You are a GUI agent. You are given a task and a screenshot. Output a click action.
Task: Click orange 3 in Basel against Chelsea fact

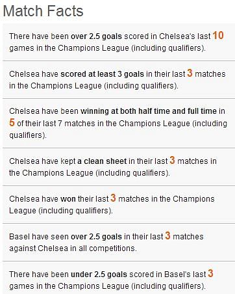167,235
